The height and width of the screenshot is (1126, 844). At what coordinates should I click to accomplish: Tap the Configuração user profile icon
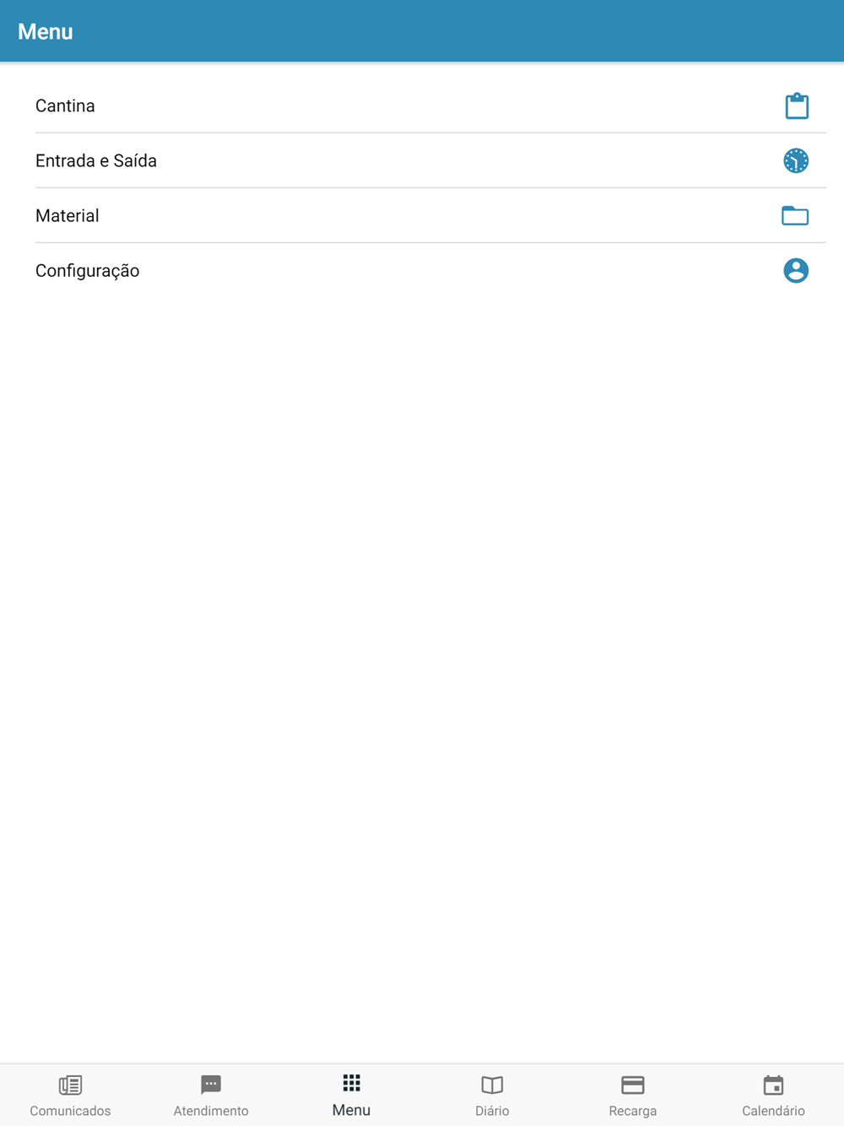[796, 270]
